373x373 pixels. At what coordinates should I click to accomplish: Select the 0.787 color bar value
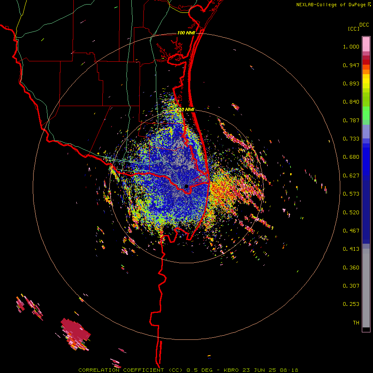351,120
